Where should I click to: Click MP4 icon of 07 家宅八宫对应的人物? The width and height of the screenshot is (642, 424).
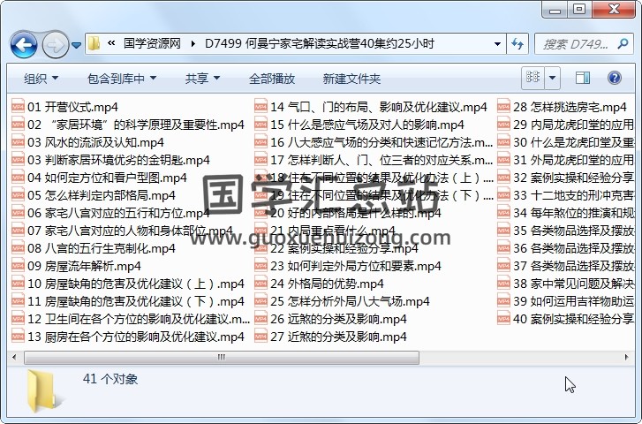pos(18,231)
